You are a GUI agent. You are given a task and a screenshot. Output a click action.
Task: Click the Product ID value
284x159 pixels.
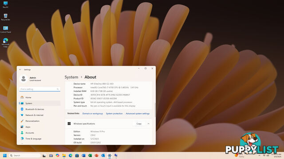click(x=103, y=98)
